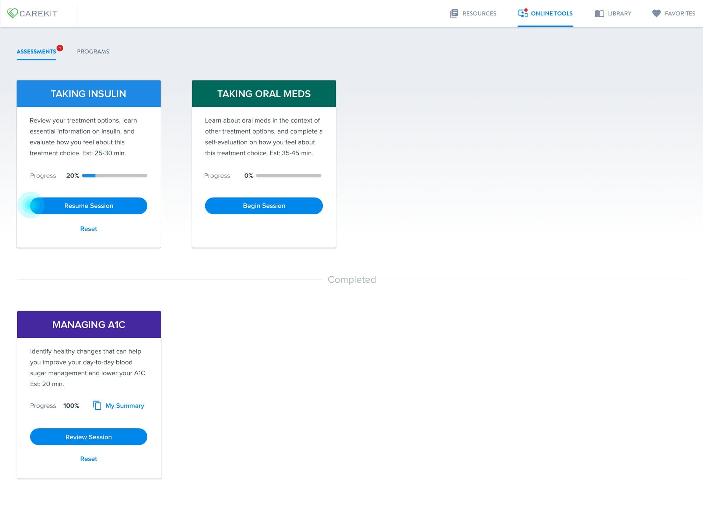Reset the Managing A1C assessment
Image resolution: width=703 pixels, height=512 pixels.
[x=89, y=459]
